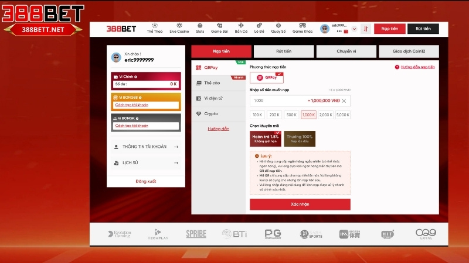Open the Quay Số menu
The height and width of the screenshot is (263, 469).
pos(278,28)
